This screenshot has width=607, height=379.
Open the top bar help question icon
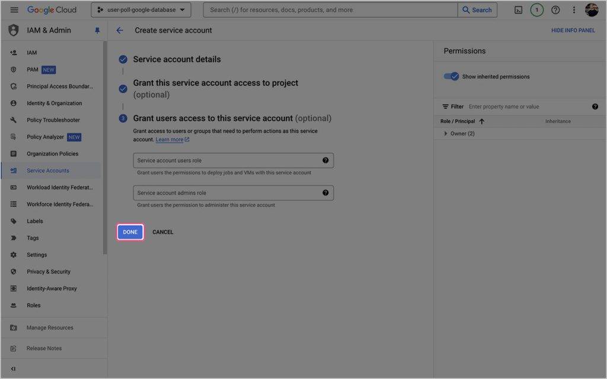coord(555,10)
